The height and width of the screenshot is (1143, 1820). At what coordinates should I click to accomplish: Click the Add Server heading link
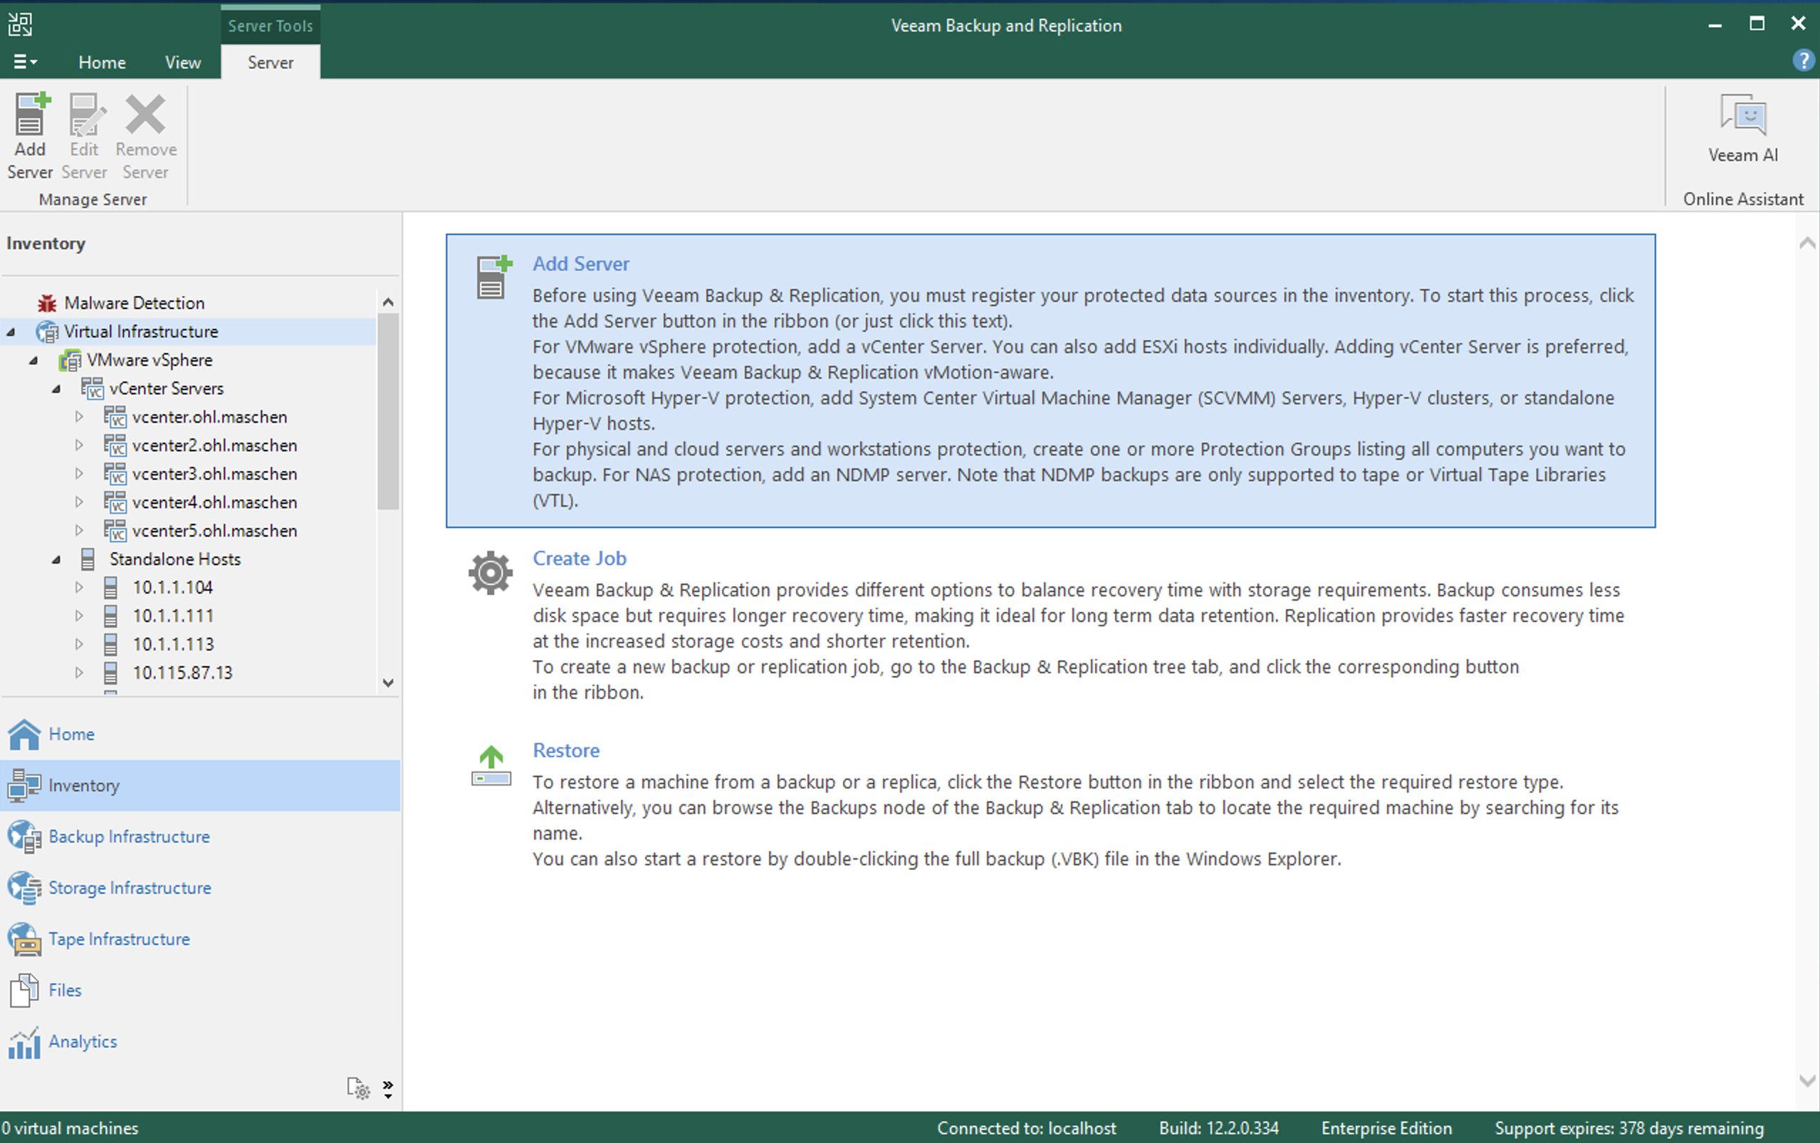580,263
